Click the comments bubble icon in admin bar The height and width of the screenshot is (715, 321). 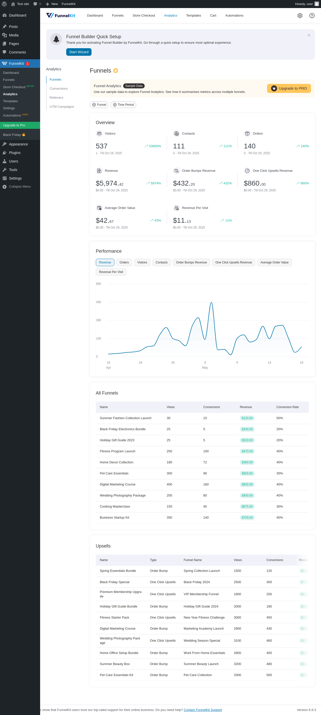[x=35, y=4]
